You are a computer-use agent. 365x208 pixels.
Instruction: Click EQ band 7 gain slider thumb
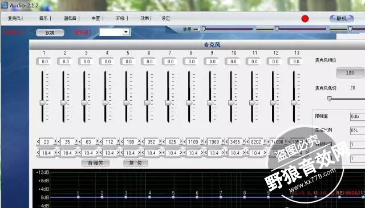pos(168,103)
